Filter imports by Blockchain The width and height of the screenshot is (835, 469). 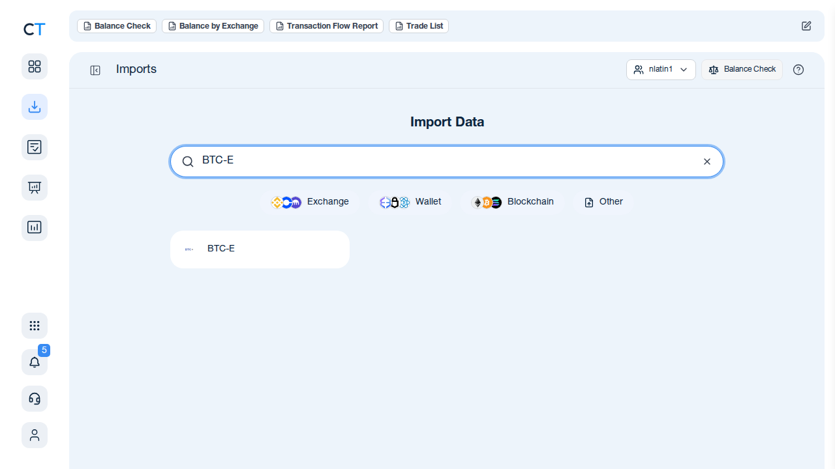(512, 202)
